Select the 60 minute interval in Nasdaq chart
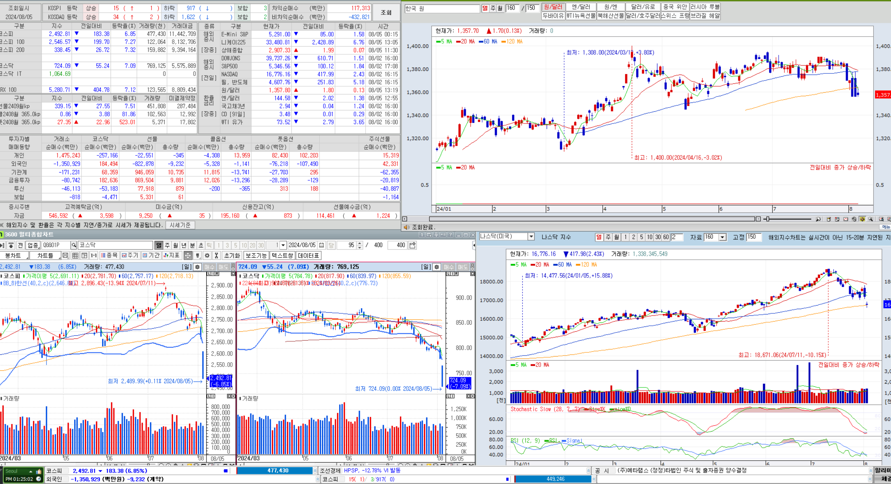The height and width of the screenshot is (484, 891). (666, 237)
